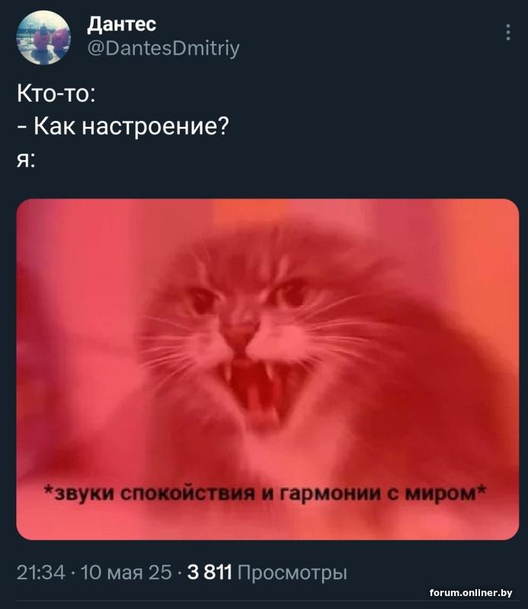Select the tweet line я:
Viewport: 528px width, 609px height.
[x=26, y=159]
